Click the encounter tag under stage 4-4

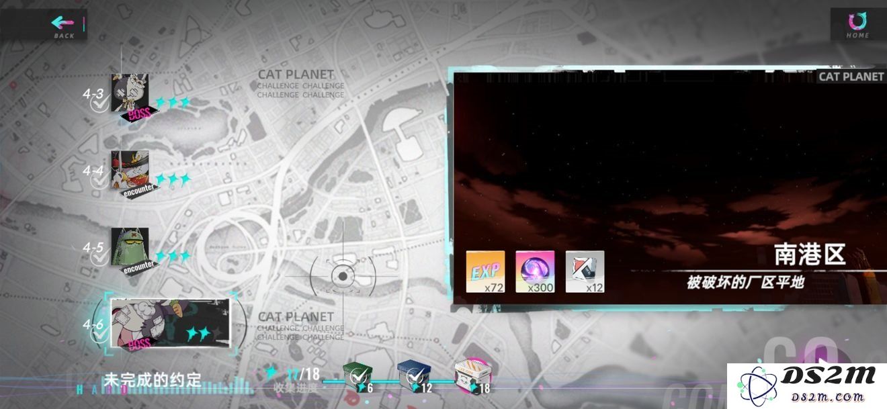(x=140, y=190)
